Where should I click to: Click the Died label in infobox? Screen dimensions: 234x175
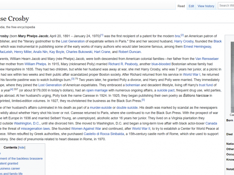pos(230,134)
